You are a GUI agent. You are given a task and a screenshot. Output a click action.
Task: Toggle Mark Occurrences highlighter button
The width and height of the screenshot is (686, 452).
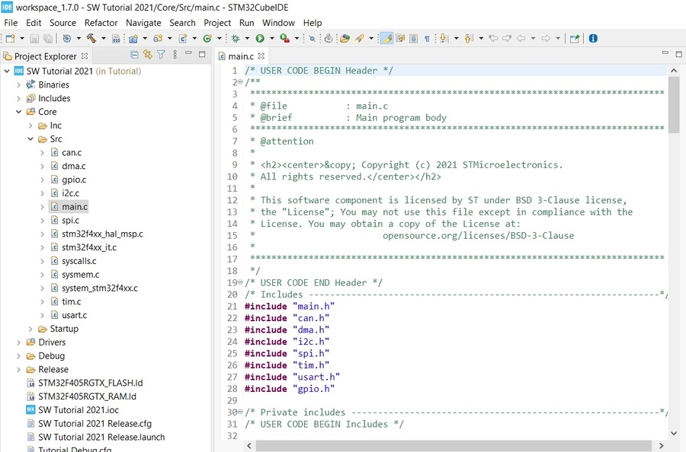386,38
